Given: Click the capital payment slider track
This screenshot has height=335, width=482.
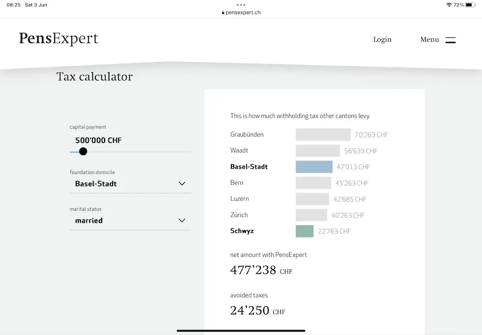Looking at the screenshot, I should click(130, 152).
